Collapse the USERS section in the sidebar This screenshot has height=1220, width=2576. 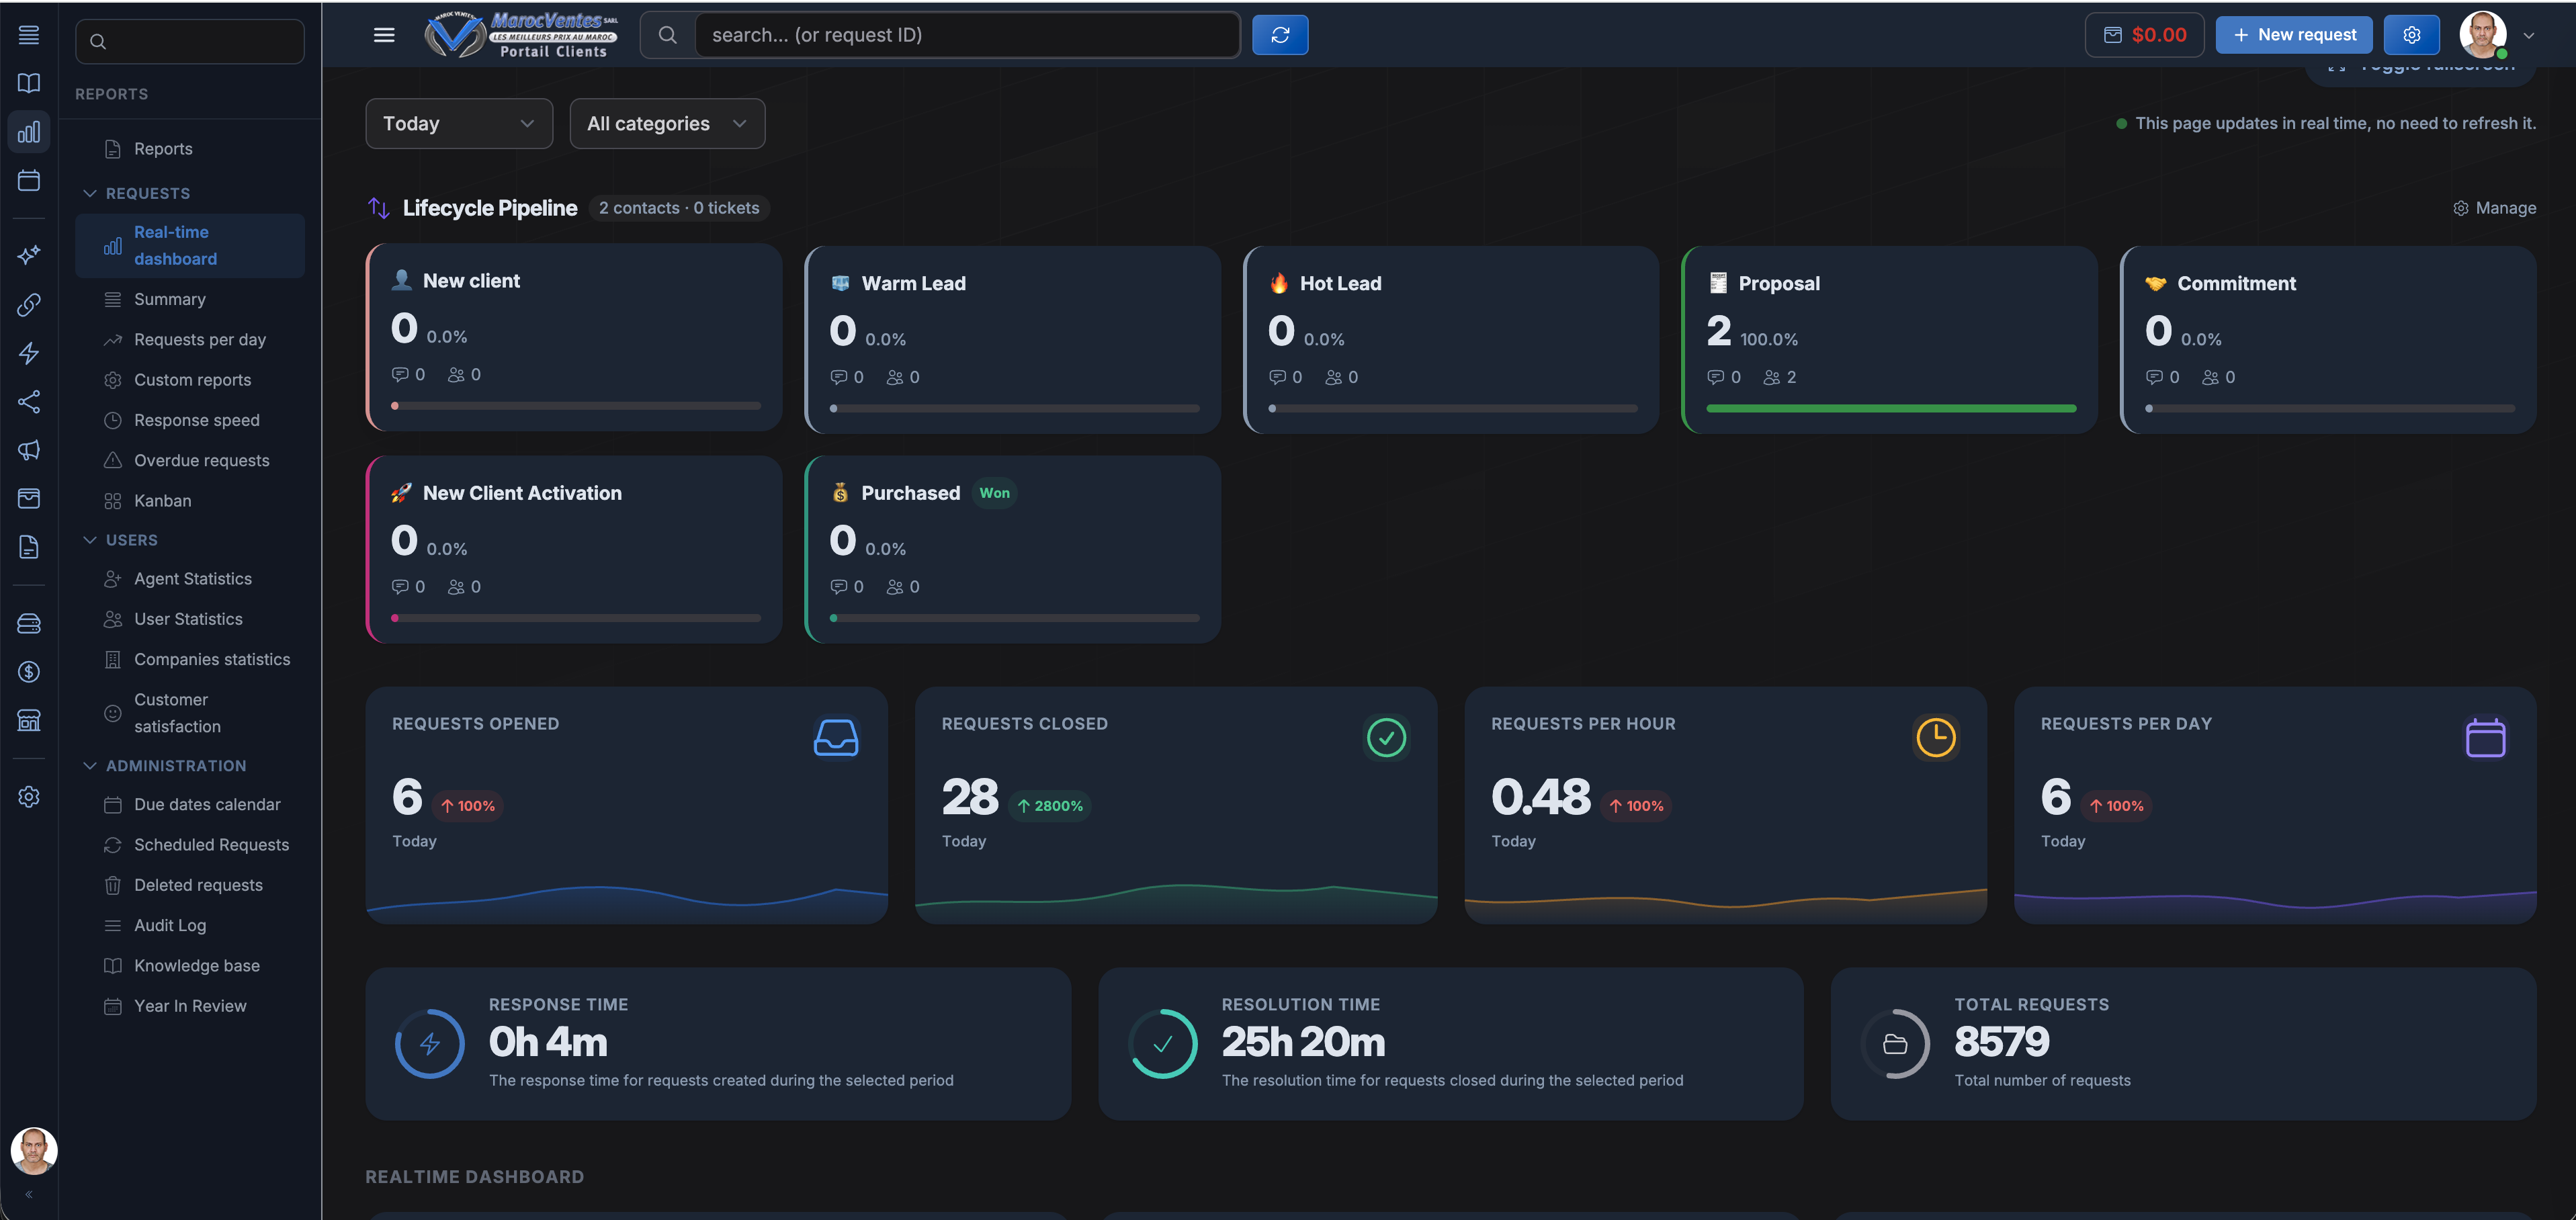pyautogui.click(x=90, y=539)
